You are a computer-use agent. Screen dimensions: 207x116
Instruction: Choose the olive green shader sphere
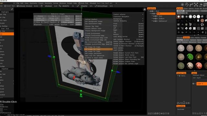[x=181, y=65]
